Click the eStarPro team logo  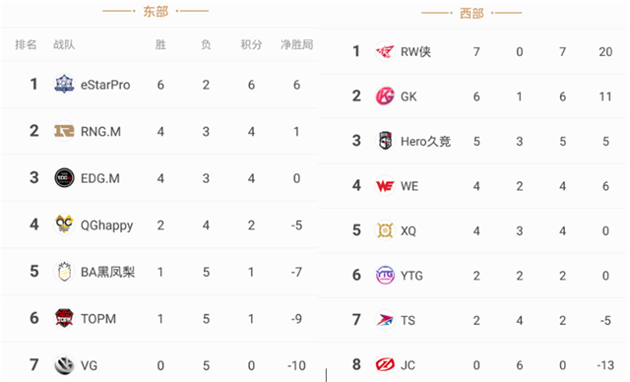coord(64,85)
